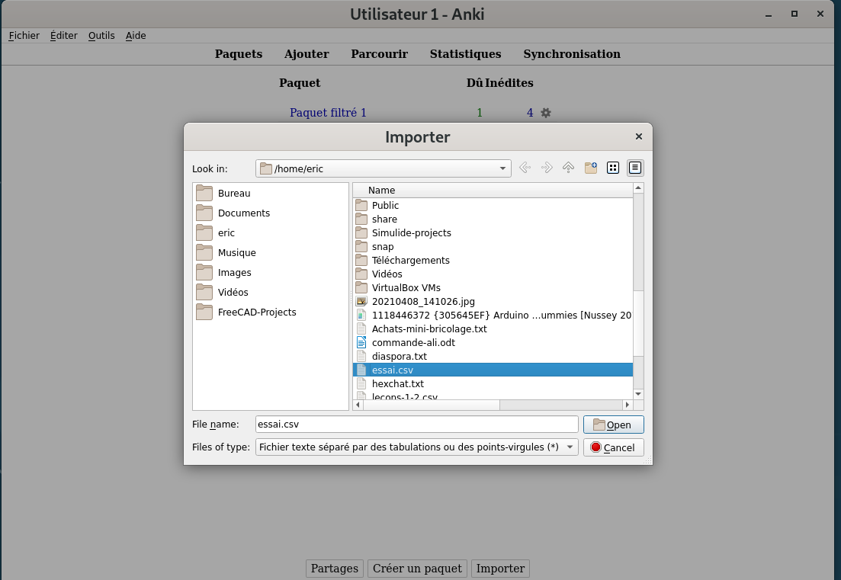Screen dimensions: 841x580
Task: Cancel the import dialog
Action: (x=614, y=447)
